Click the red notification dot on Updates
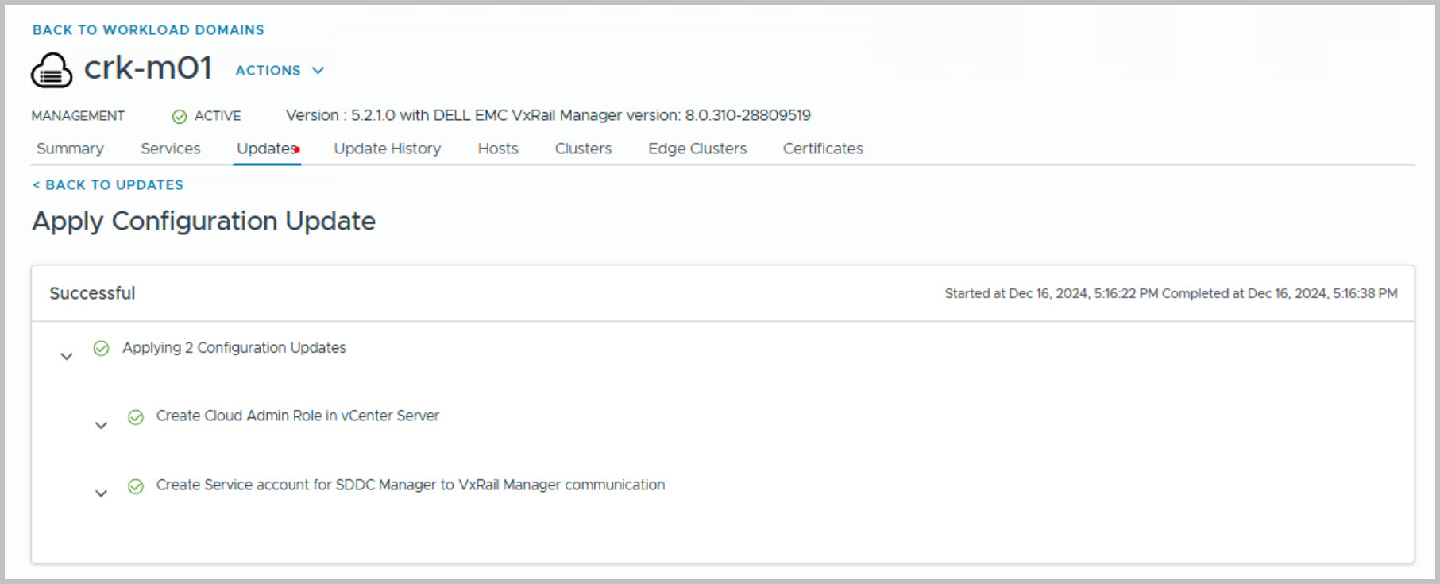 tap(297, 149)
